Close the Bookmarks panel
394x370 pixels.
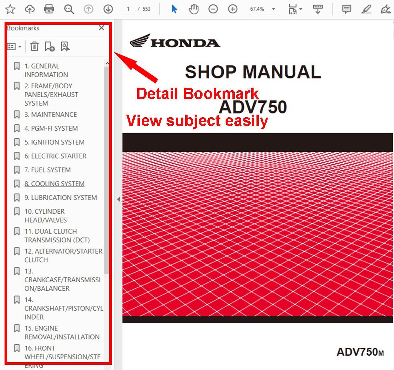[x=101, y=28]
